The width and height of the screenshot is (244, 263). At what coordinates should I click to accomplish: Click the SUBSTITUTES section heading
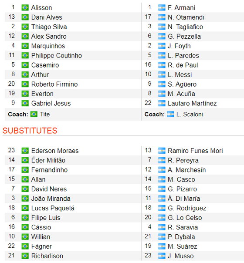point(30,131)
